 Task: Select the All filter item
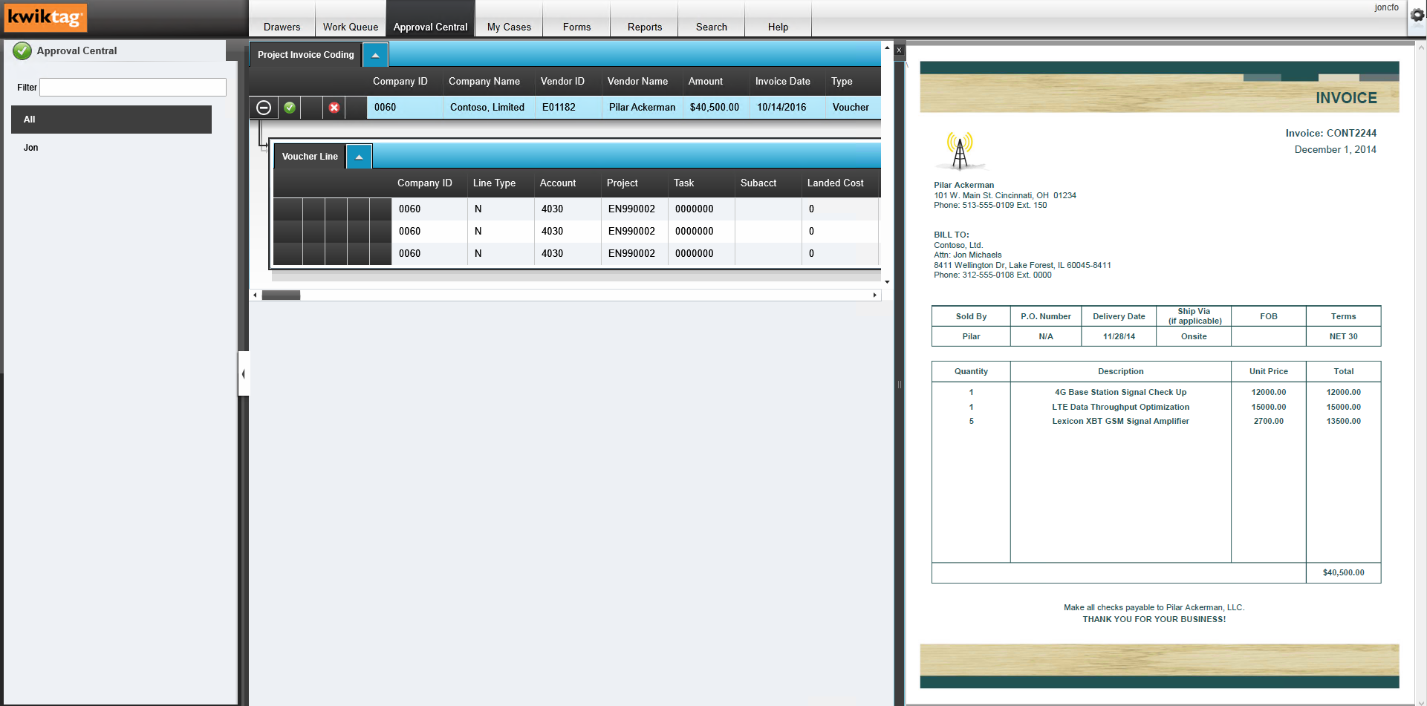coord(111,120)
